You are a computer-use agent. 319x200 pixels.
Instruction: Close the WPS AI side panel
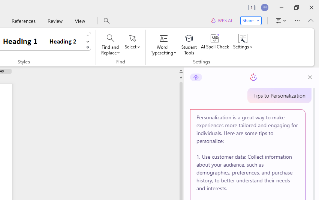coord(310,77)
